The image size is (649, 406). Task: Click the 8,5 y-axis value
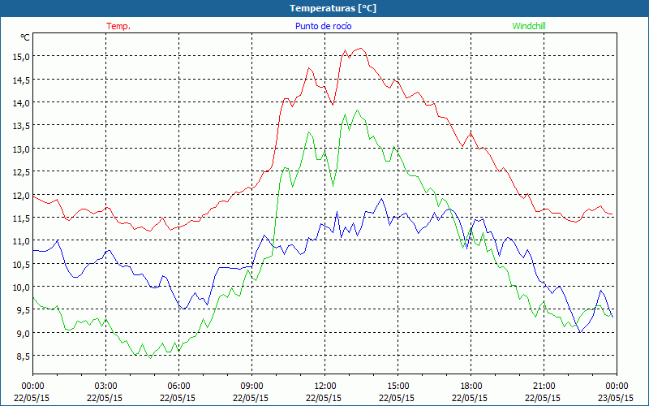coord(23,356)
